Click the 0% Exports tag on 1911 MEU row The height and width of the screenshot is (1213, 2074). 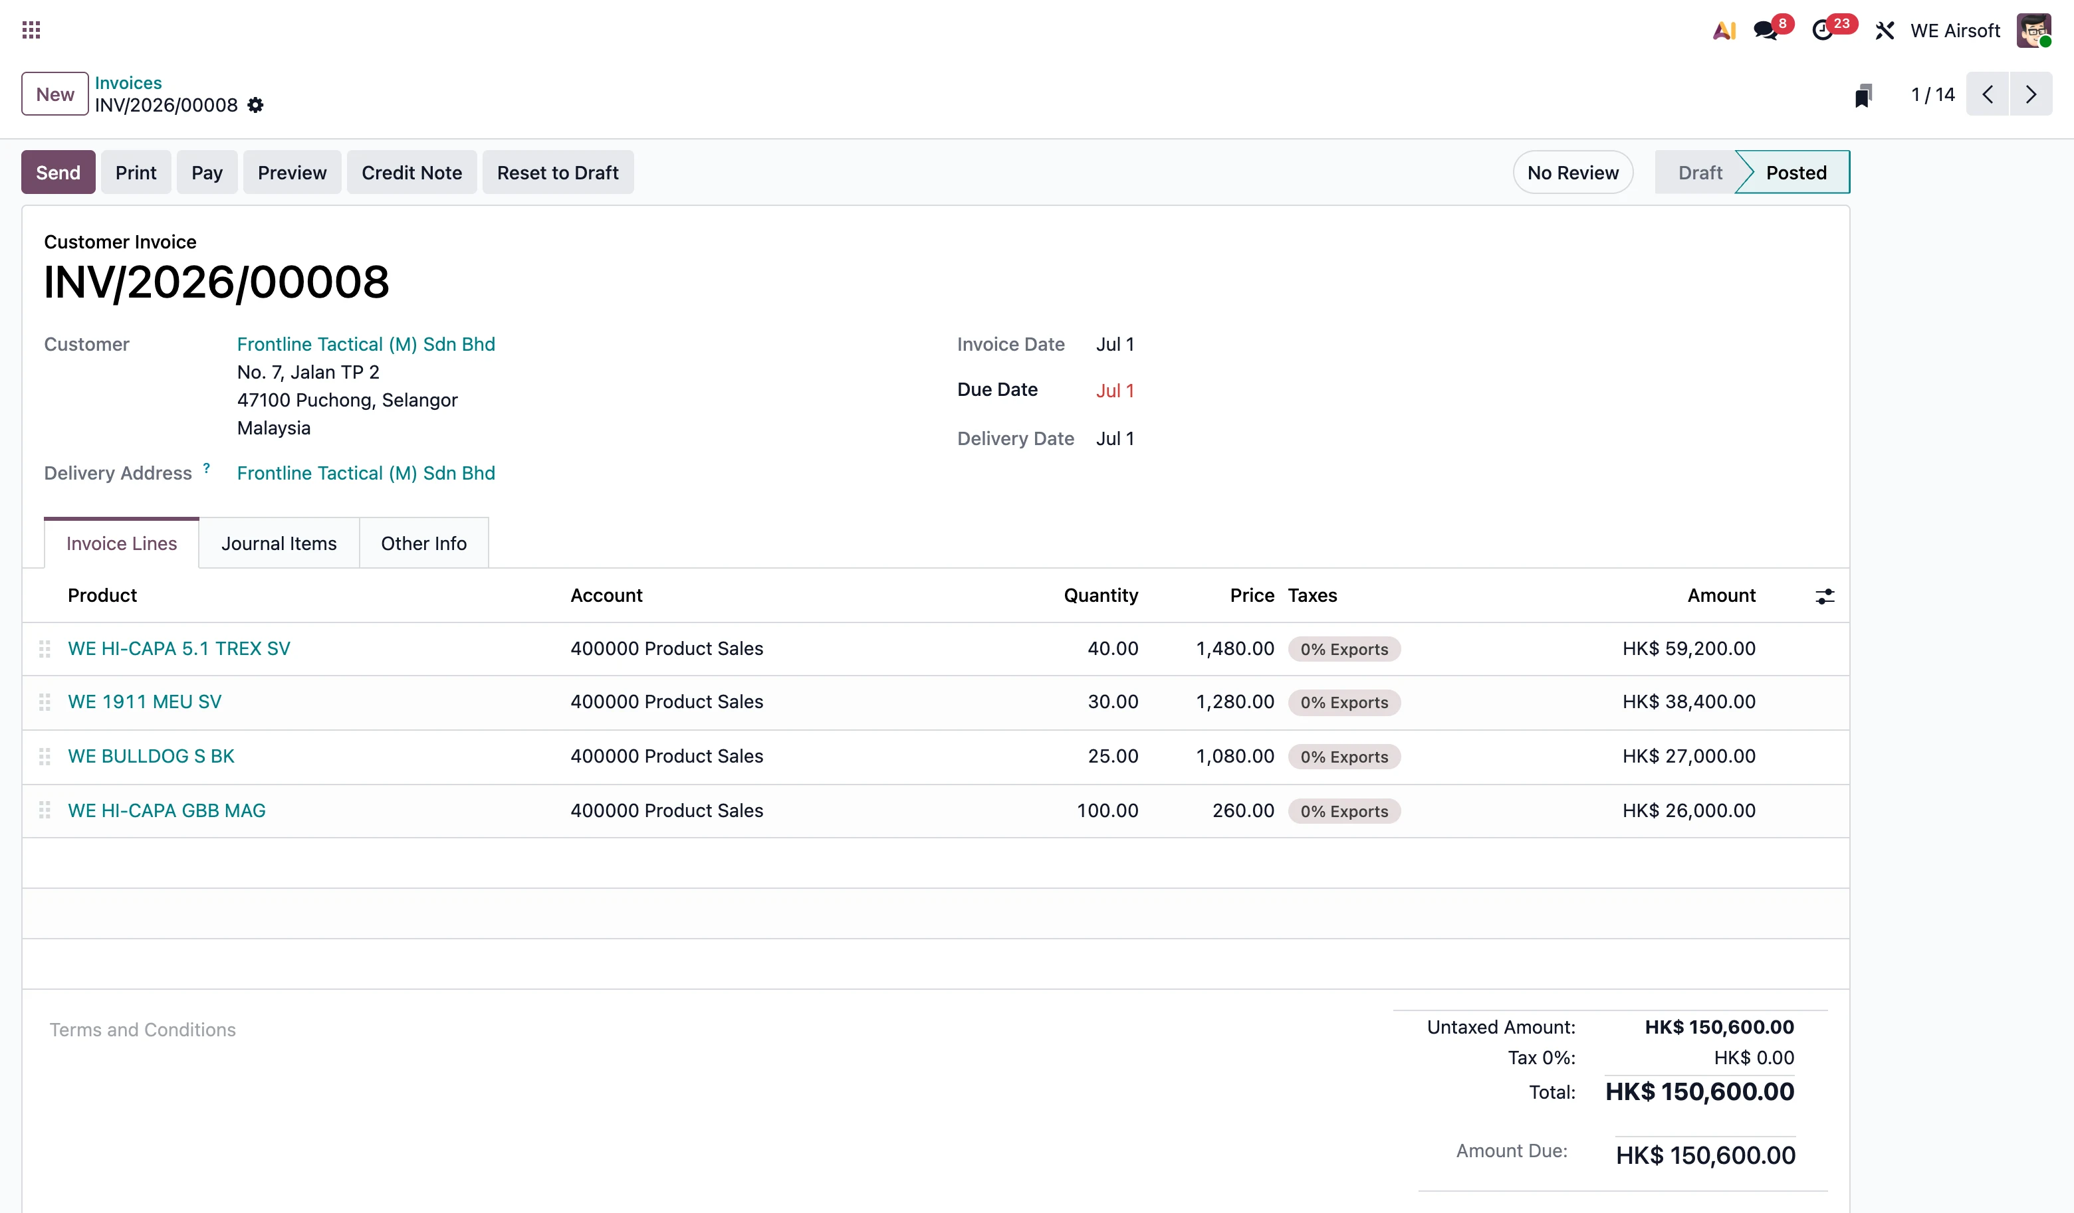click(1344, 702)
